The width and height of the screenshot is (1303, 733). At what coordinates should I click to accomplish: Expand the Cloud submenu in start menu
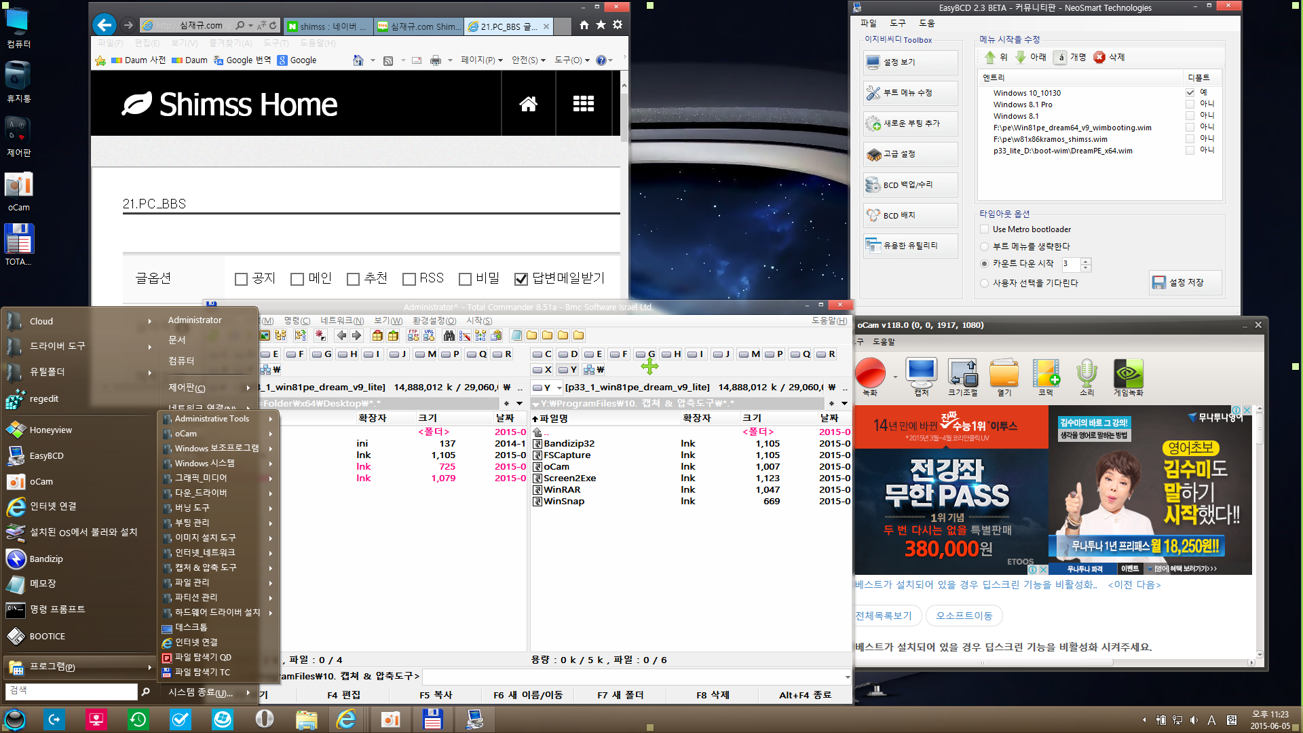[79, 321]
